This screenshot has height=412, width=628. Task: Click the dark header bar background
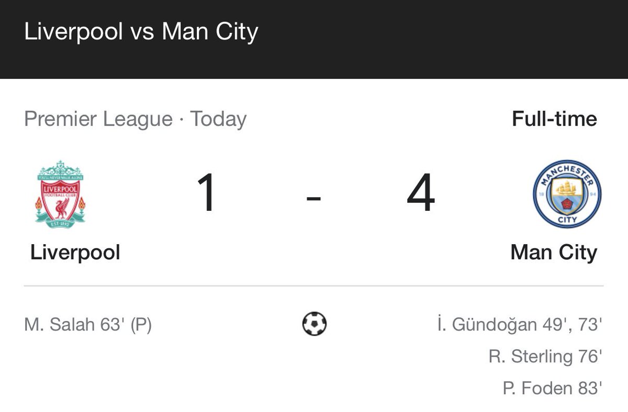pos(419,39)
